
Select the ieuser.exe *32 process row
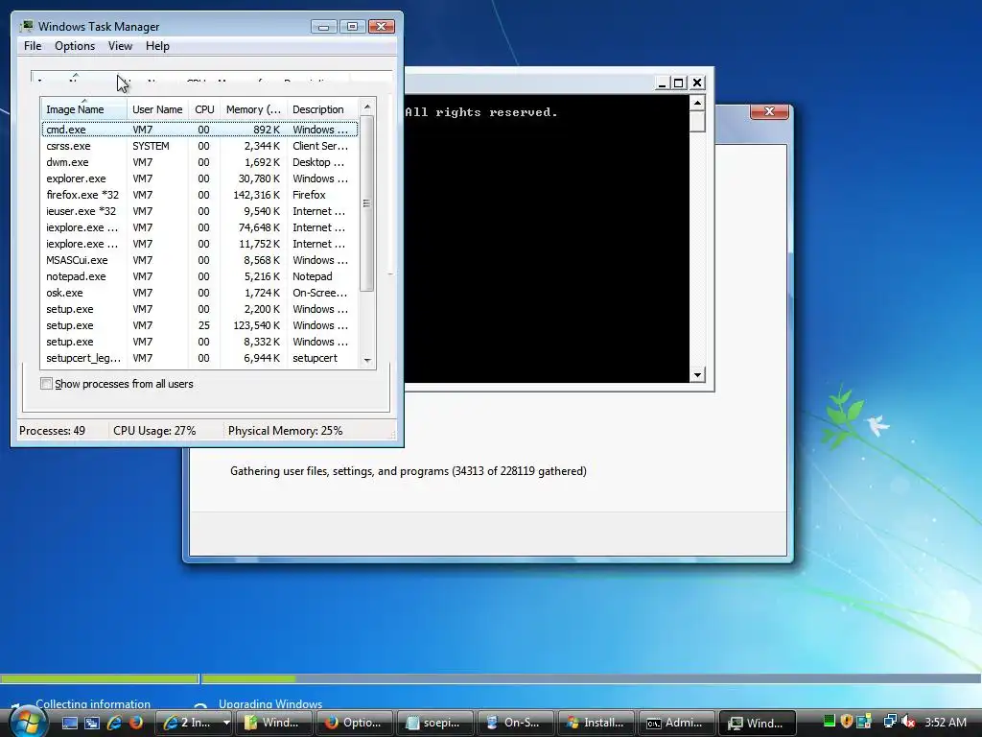(199, 210)
